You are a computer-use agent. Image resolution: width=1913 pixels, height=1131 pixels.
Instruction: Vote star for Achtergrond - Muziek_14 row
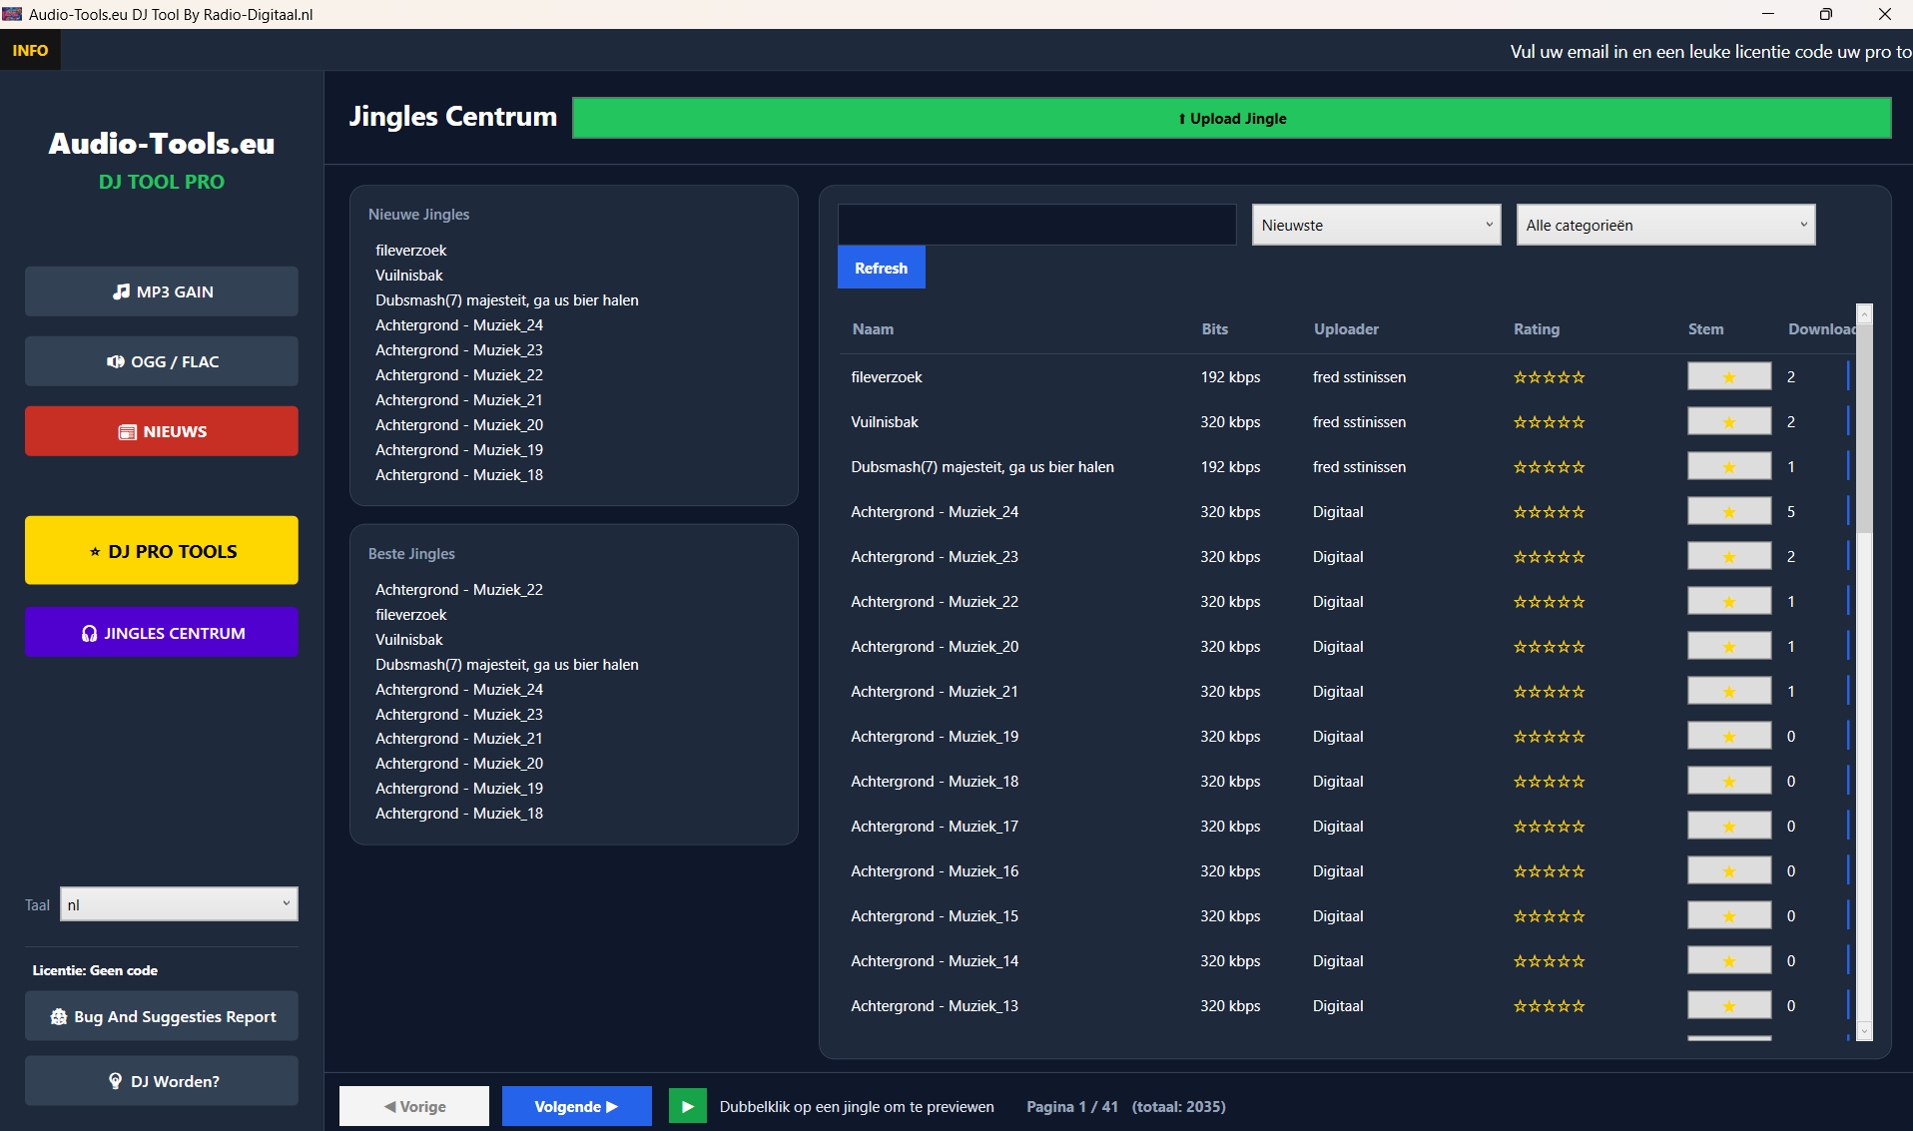1729,960
